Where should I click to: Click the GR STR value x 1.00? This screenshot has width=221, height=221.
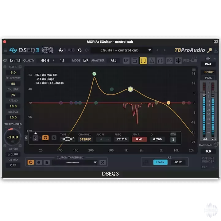tap(13, 154)
